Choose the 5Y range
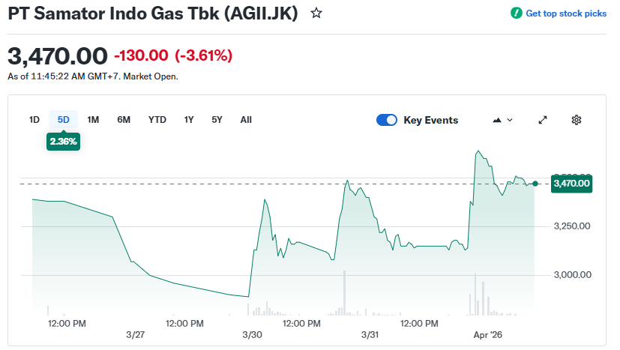Screen dimensions: 620x350 217,119
